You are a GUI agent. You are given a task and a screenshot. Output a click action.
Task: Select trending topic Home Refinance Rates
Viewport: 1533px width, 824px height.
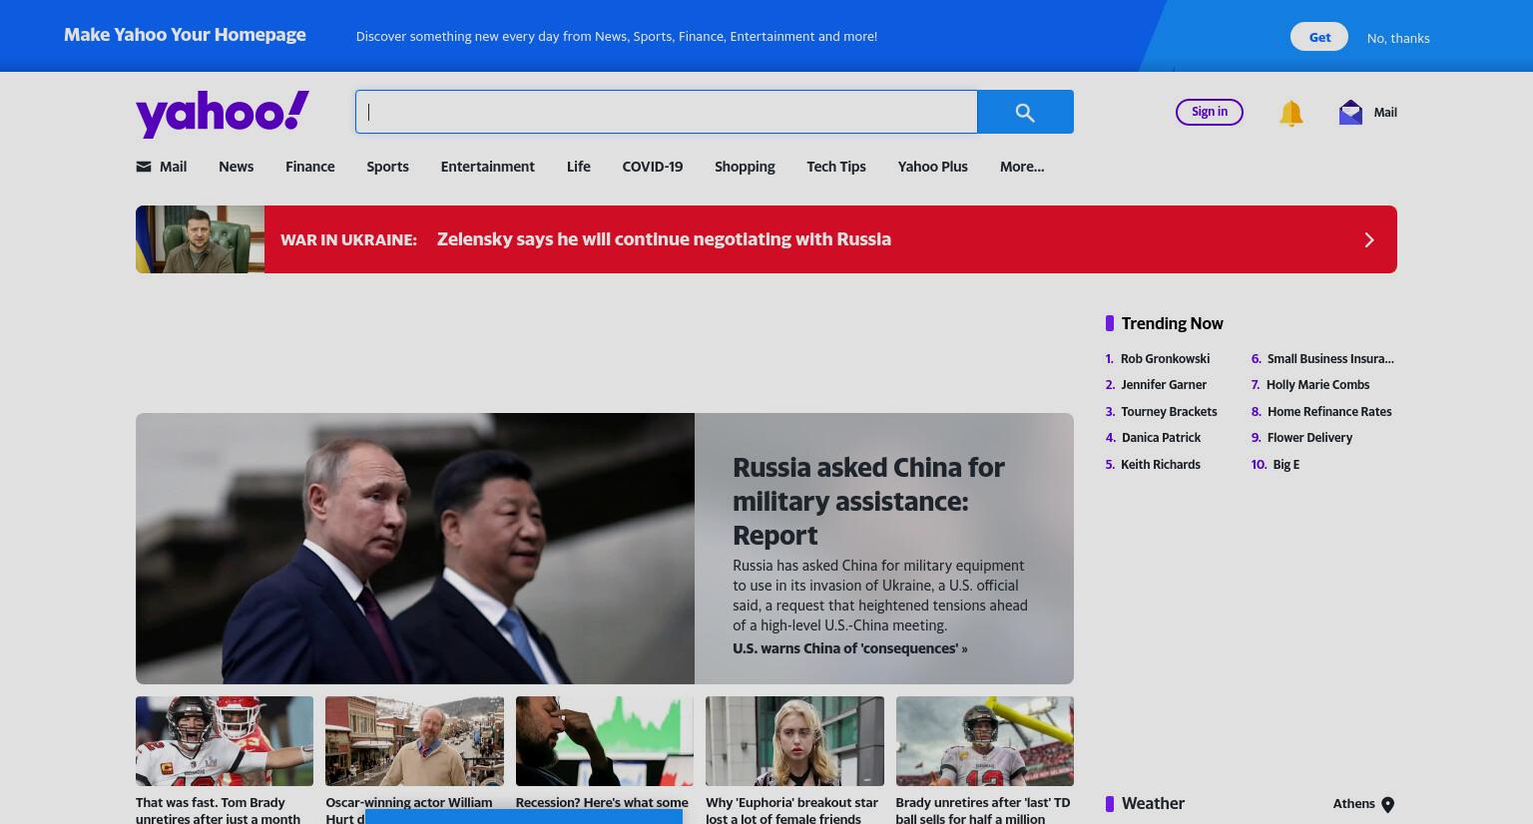[1329, 411]
